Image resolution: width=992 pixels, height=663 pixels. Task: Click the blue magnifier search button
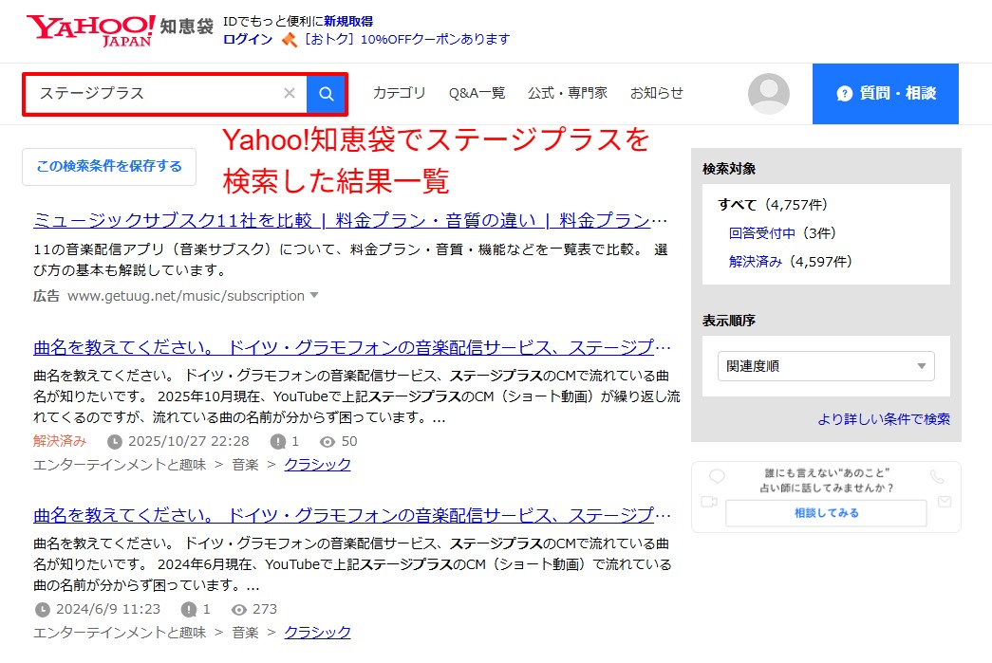pos(326,94)
